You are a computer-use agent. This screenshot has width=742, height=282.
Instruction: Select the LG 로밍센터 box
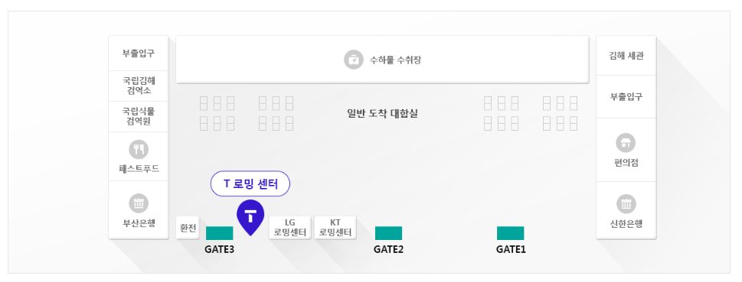[x=290, y=228]
